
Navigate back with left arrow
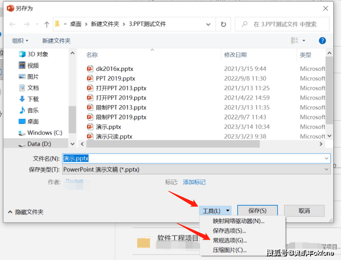(x=13, y=24)
